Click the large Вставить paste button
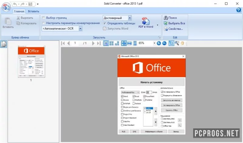The image size is (243, 143). pos(8,23)
